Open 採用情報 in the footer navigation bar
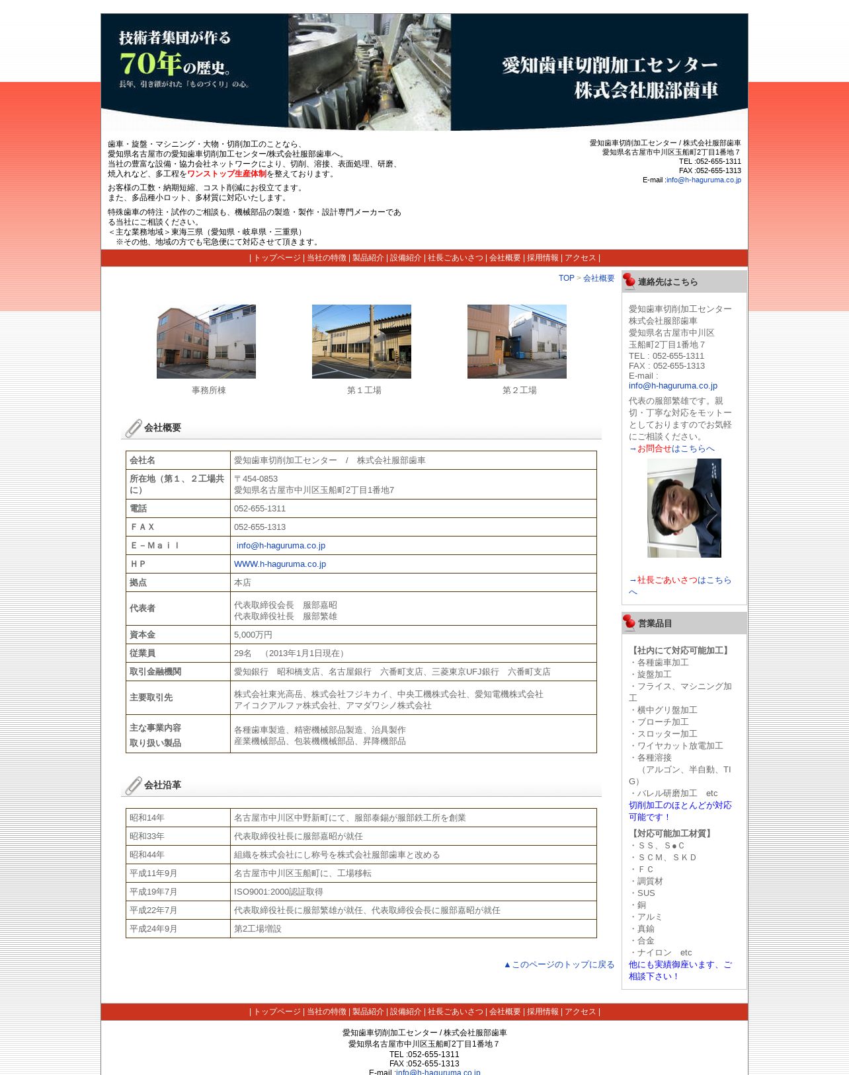 542,1012
